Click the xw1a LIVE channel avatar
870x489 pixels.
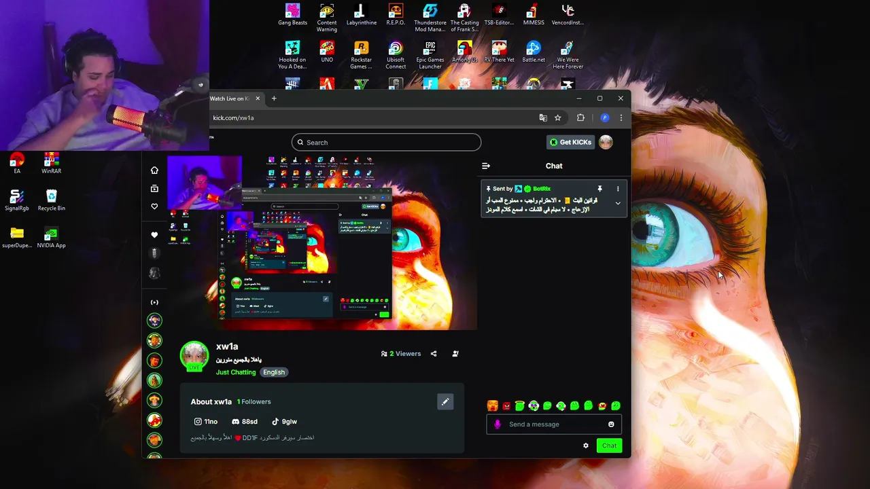tap(194, 356)
